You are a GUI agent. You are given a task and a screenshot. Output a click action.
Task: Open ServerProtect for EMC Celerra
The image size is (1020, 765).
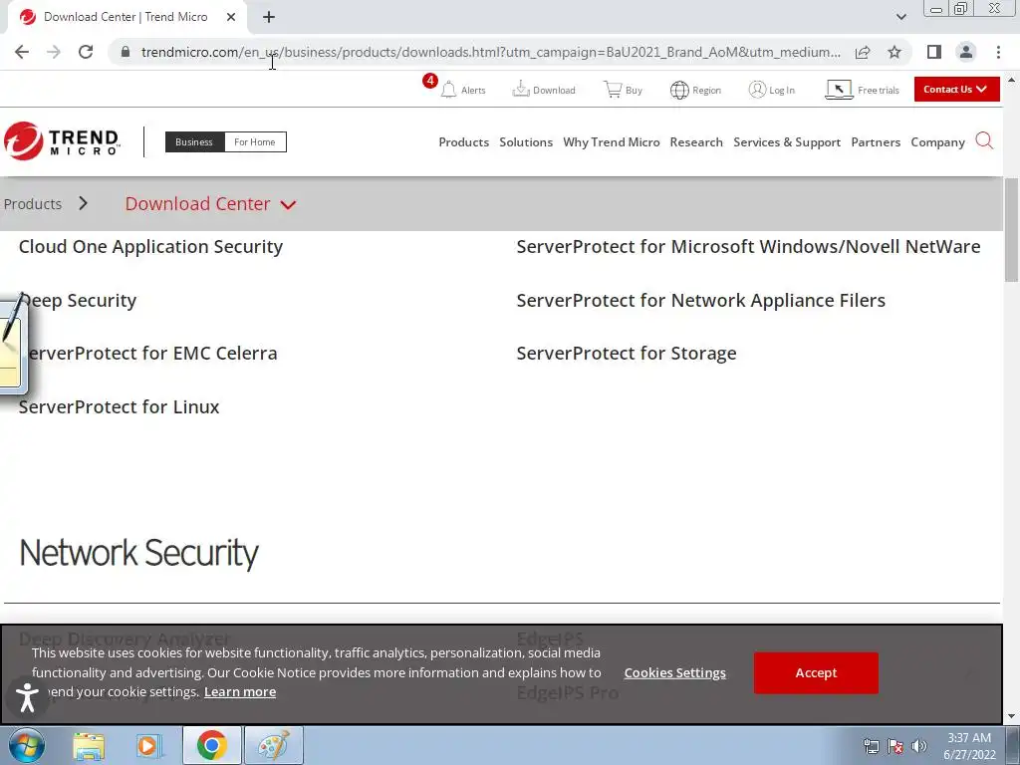pyautogui.click(x=148, y=354)
